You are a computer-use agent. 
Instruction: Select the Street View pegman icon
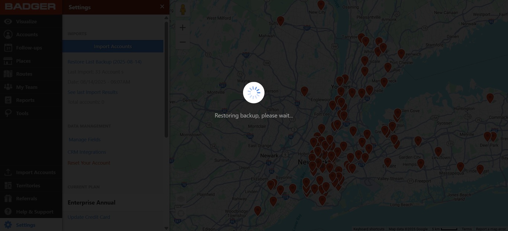pos(183,9)
